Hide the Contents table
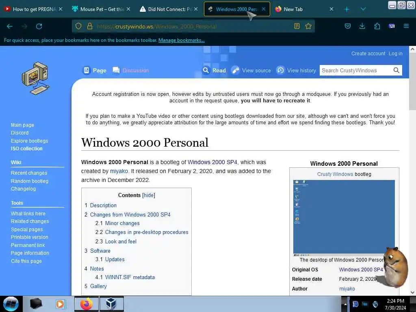 point(149,195)
